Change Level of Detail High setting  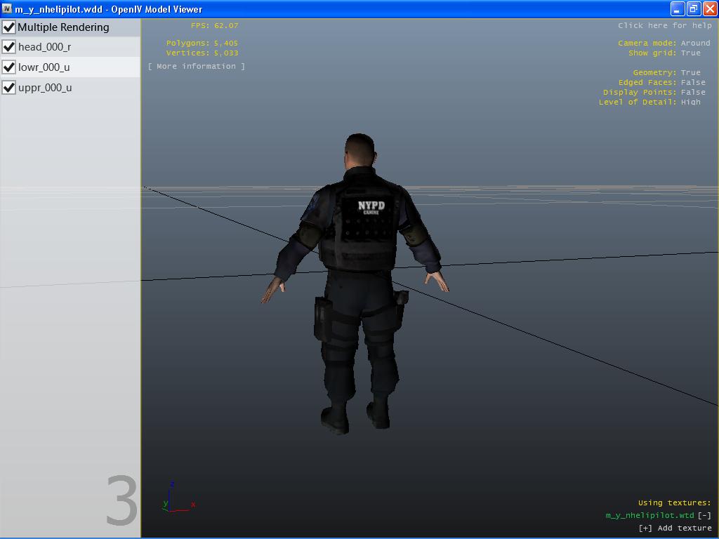click(690, 102)
